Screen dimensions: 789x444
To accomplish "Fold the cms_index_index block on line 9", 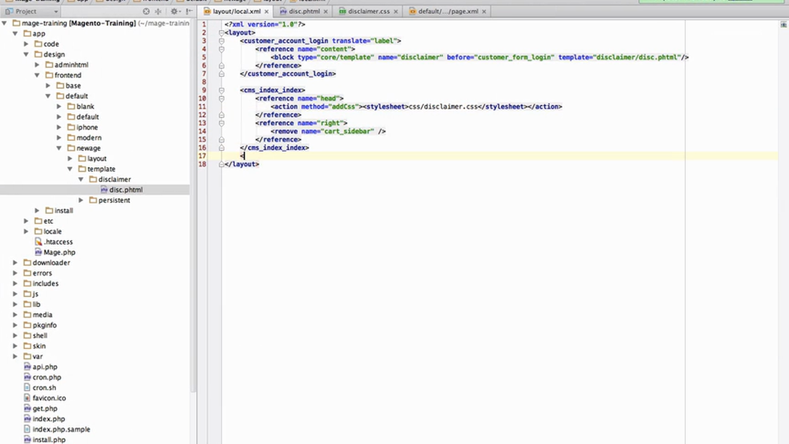I will tap(221, 89).
